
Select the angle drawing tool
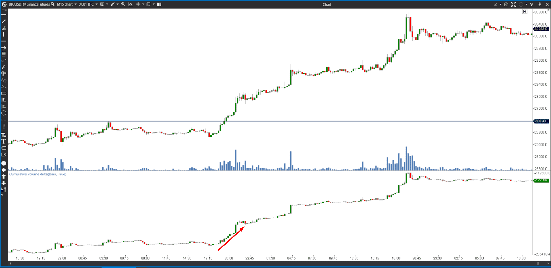pyautogui.click(x=4, y=28)
